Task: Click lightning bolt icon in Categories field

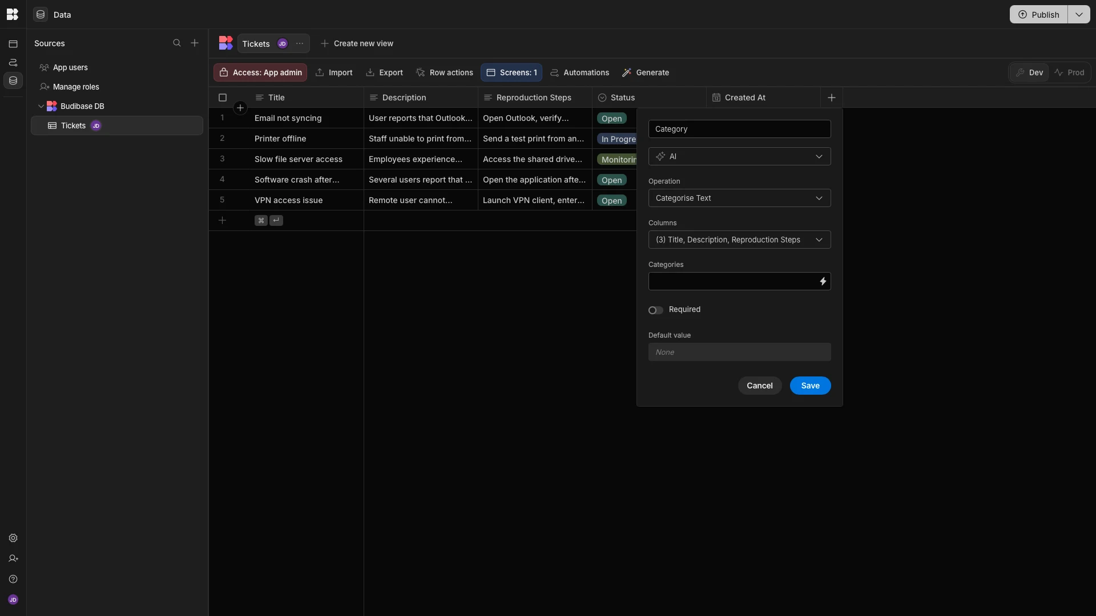Action: pos(823,281)
